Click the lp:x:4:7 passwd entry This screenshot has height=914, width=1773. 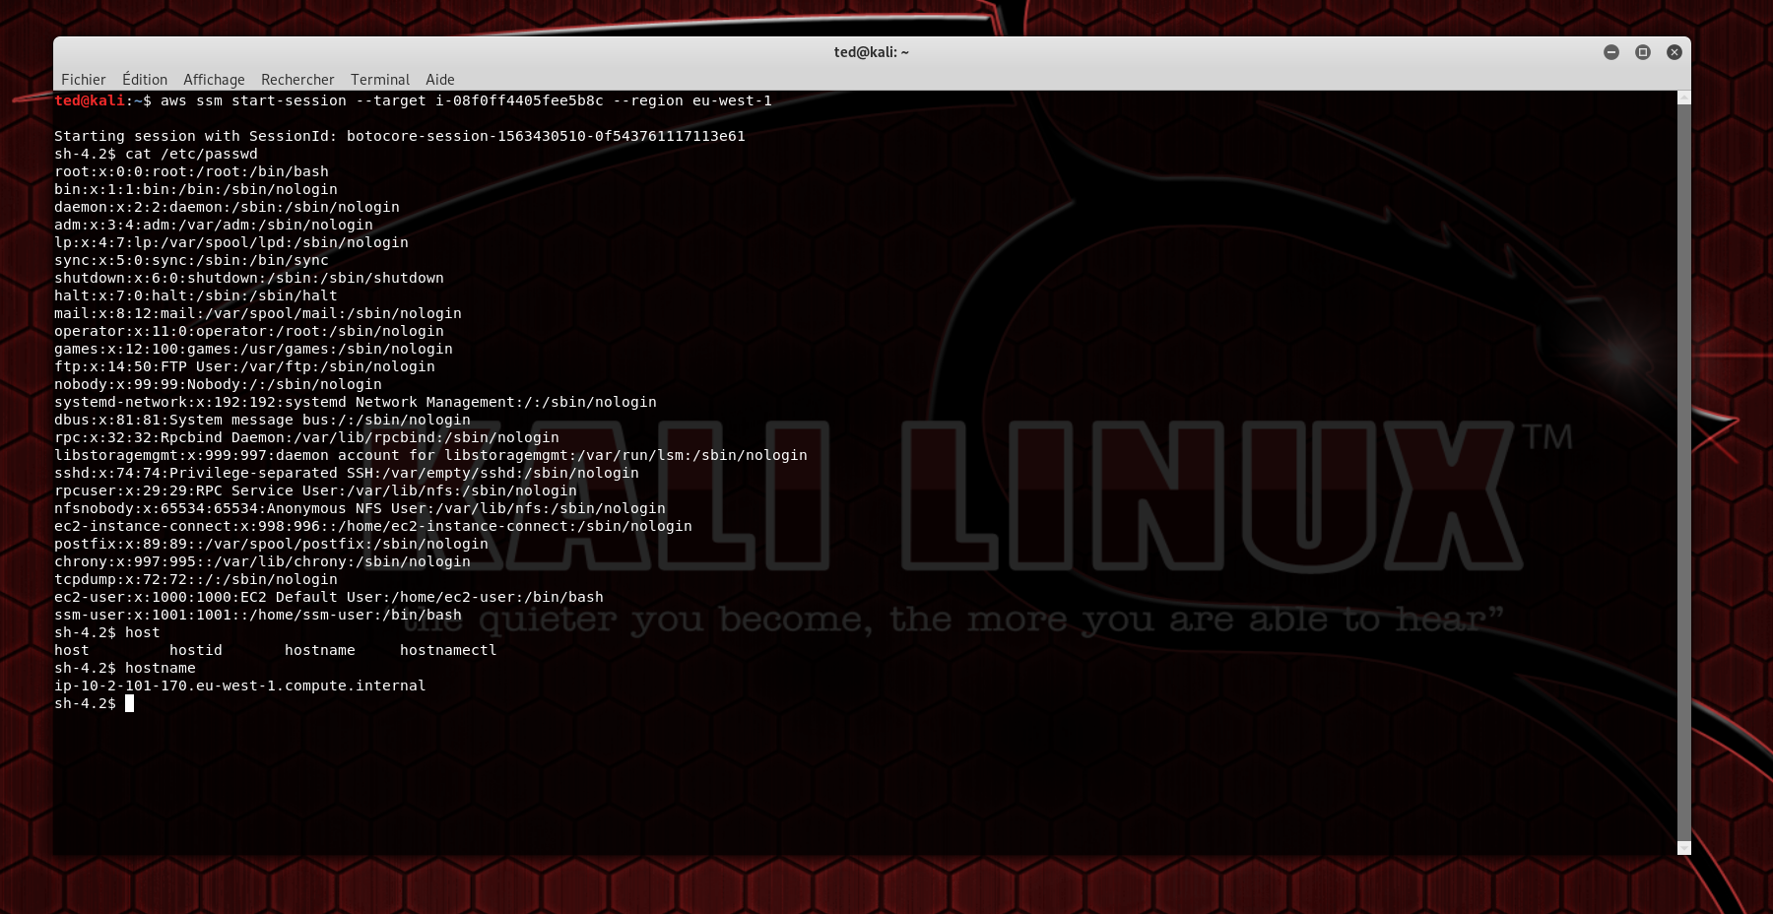[x=231, y=242]
